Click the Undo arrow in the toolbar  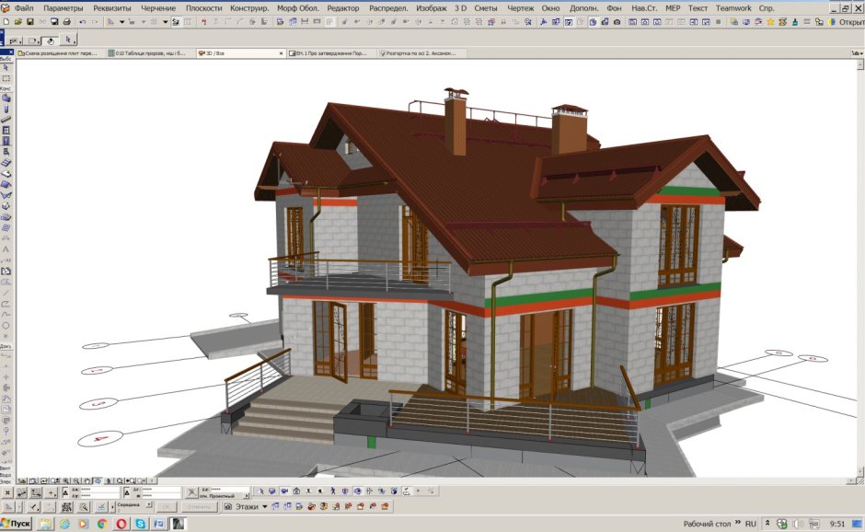coord(84,21)
